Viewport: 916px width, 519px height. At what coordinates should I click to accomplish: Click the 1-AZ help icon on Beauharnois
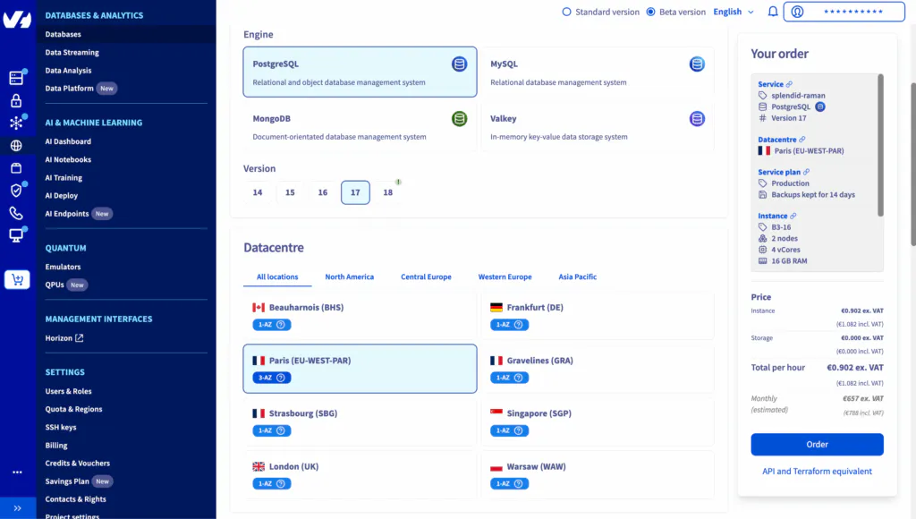tap(280, 324)
